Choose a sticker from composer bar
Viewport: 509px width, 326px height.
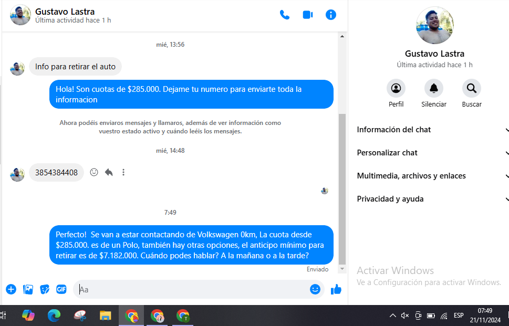[x=45, y=289]
